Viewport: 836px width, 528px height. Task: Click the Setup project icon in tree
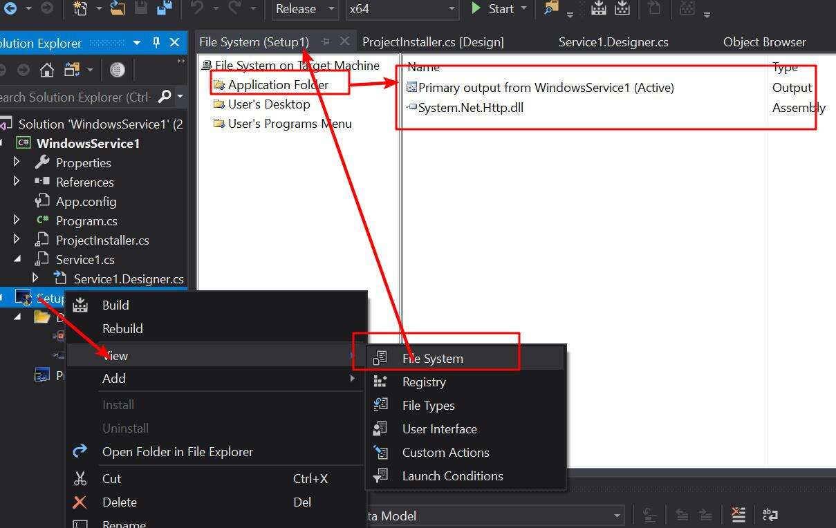click(x=24, y=298)
